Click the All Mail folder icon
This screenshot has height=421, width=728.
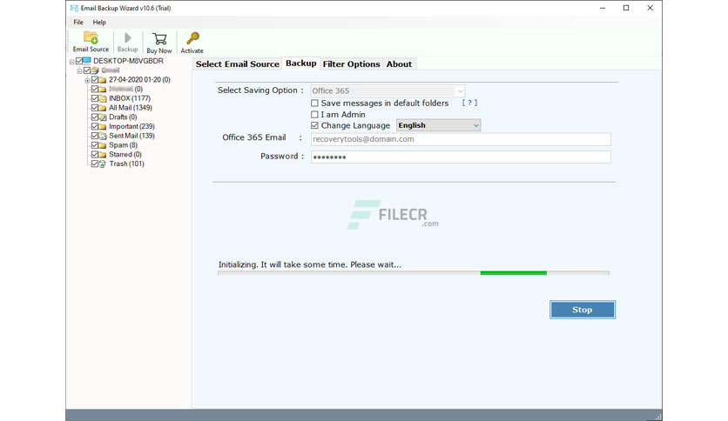pos(102,108)
